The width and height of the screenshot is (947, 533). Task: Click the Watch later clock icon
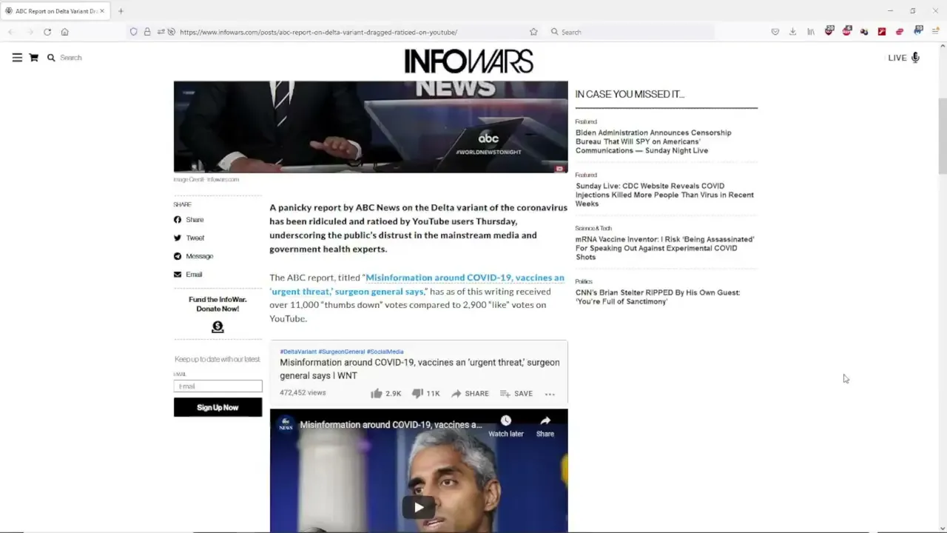point(506,420)
